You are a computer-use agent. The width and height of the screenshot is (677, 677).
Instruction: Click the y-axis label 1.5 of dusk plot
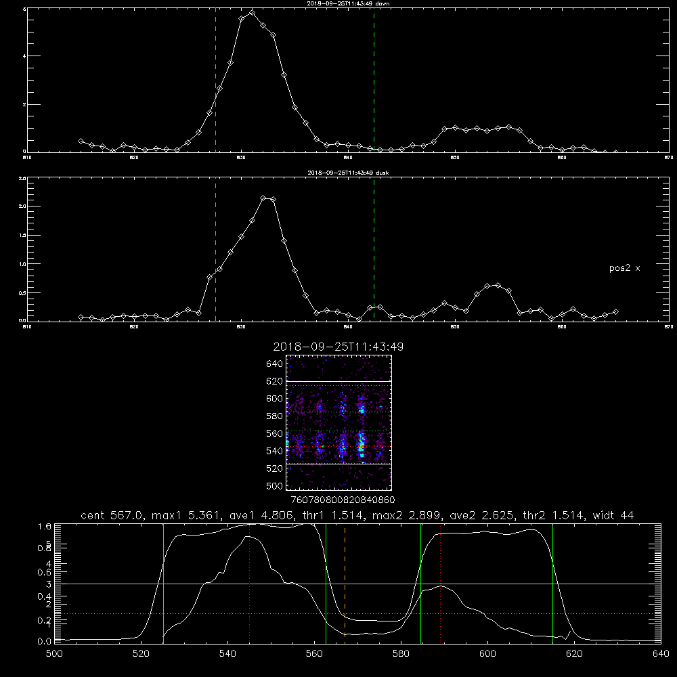[23, 236]
